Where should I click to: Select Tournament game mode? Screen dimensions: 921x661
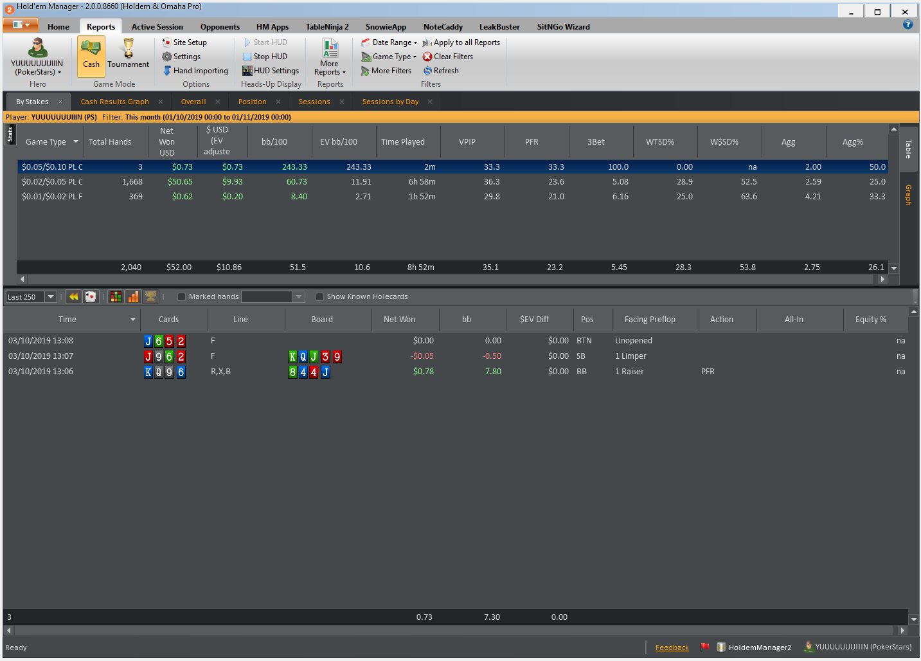(128, 57)
